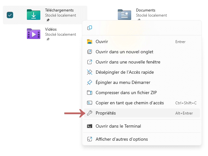The image size is (208, 156).
Task: Click the new tab icon in menu
Action: pos(90,52)
